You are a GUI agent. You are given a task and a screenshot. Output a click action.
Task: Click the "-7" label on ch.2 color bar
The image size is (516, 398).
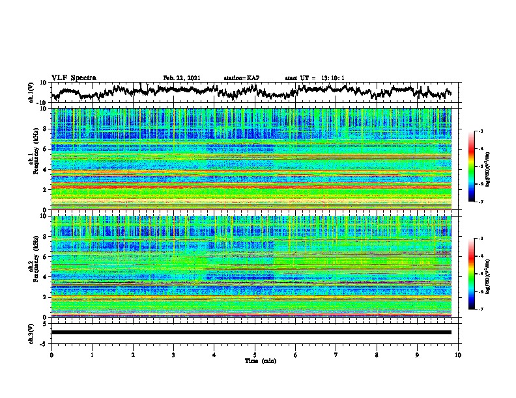point(480,309)
